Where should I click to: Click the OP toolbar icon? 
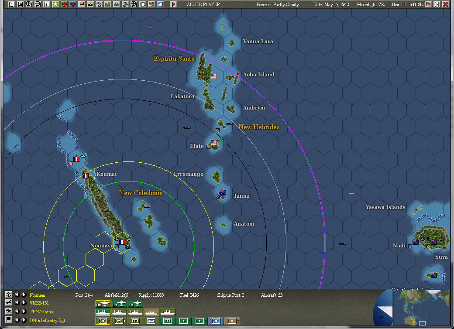[x=143, y=4]
